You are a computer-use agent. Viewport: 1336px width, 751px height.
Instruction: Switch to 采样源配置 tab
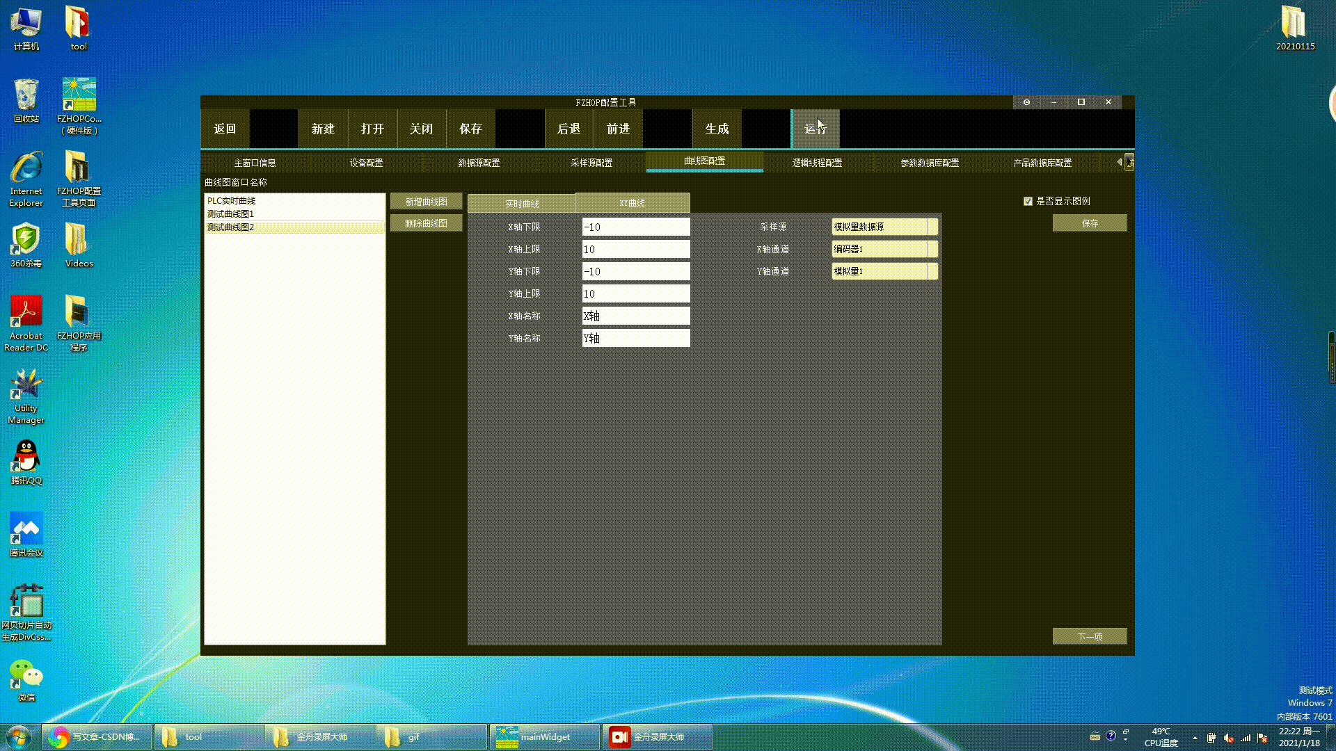tap(591, 163)
